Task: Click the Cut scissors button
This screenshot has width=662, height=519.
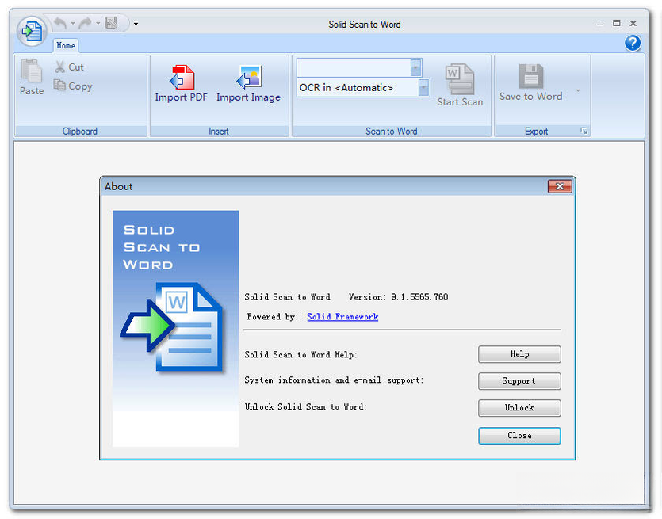Action: [69, 67]
